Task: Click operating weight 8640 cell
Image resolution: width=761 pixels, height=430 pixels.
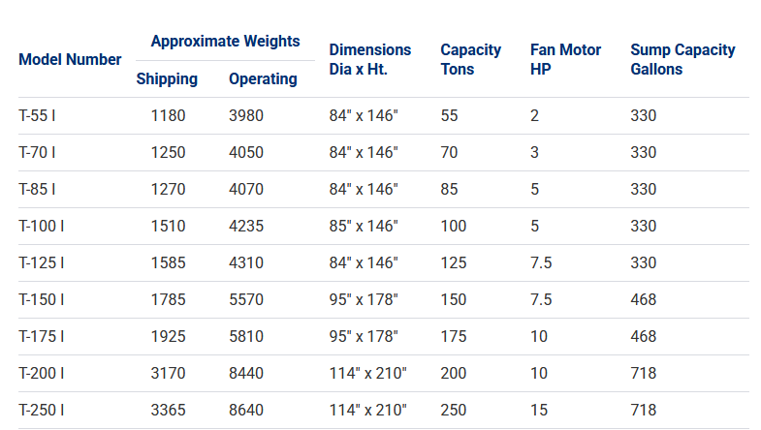Action: tap(245, 411)
